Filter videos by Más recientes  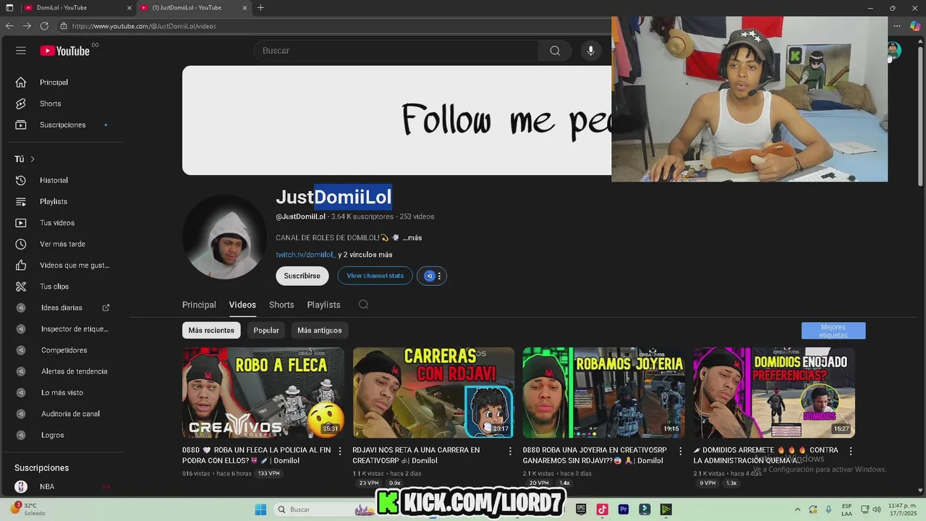211,330
